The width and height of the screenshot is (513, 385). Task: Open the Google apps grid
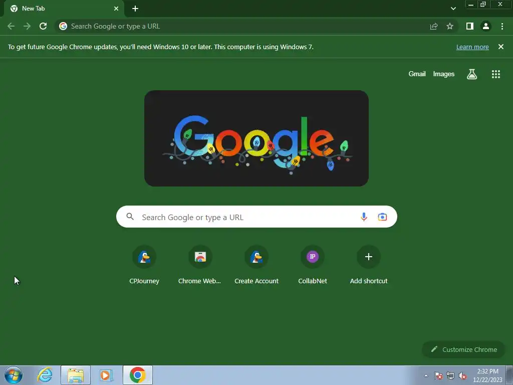[x=496, y=74]
